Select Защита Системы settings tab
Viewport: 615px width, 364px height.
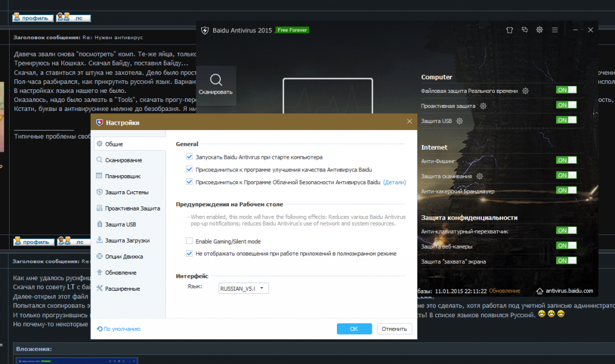coord(130,192)
